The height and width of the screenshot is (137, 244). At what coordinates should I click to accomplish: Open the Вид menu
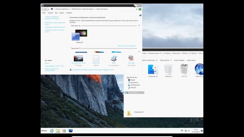[56, 13]
